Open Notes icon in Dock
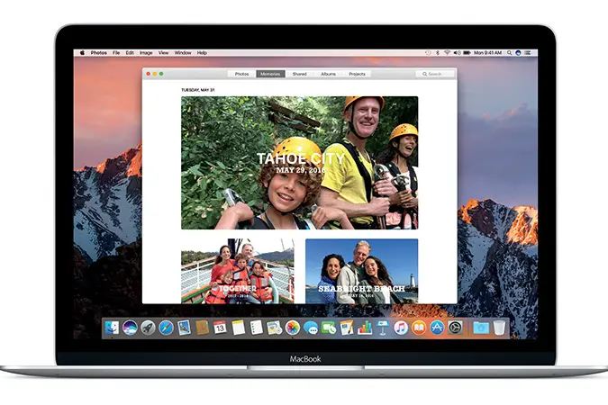 238,328
